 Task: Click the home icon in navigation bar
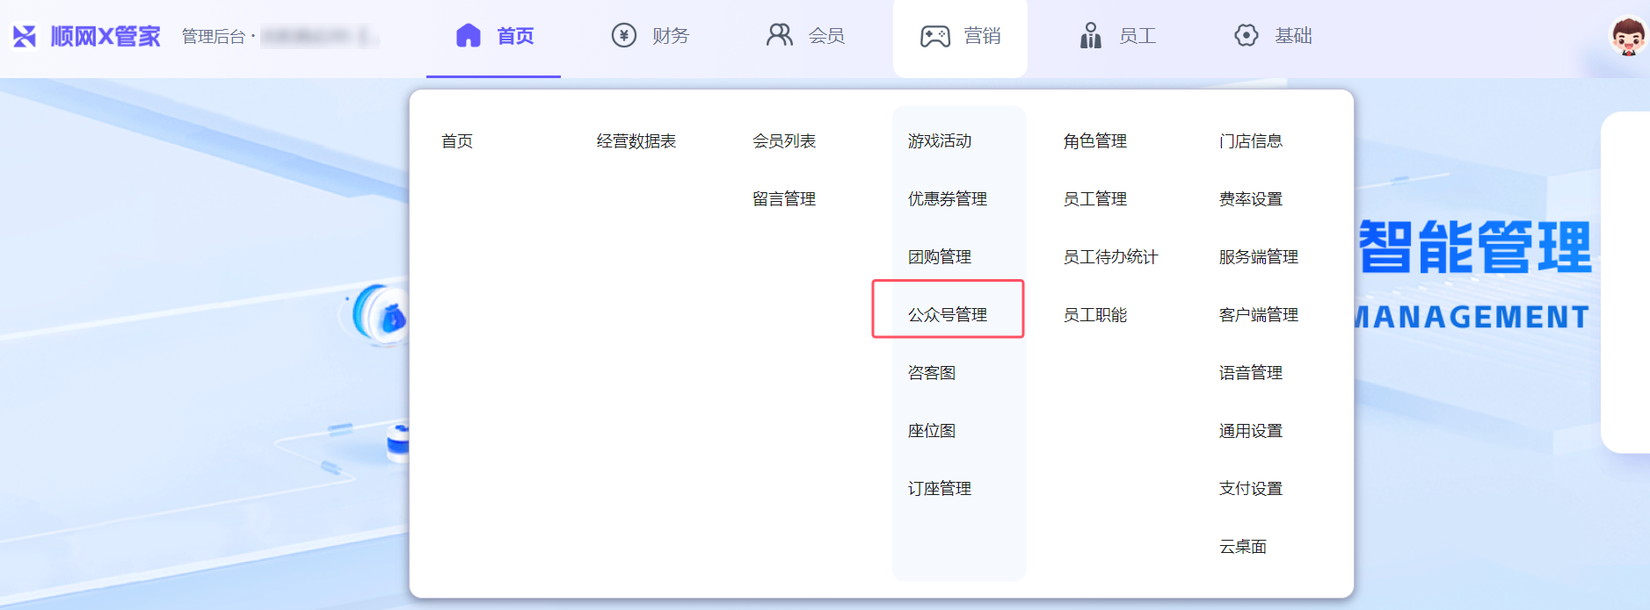pyautogui.click(x=469, y=36)
